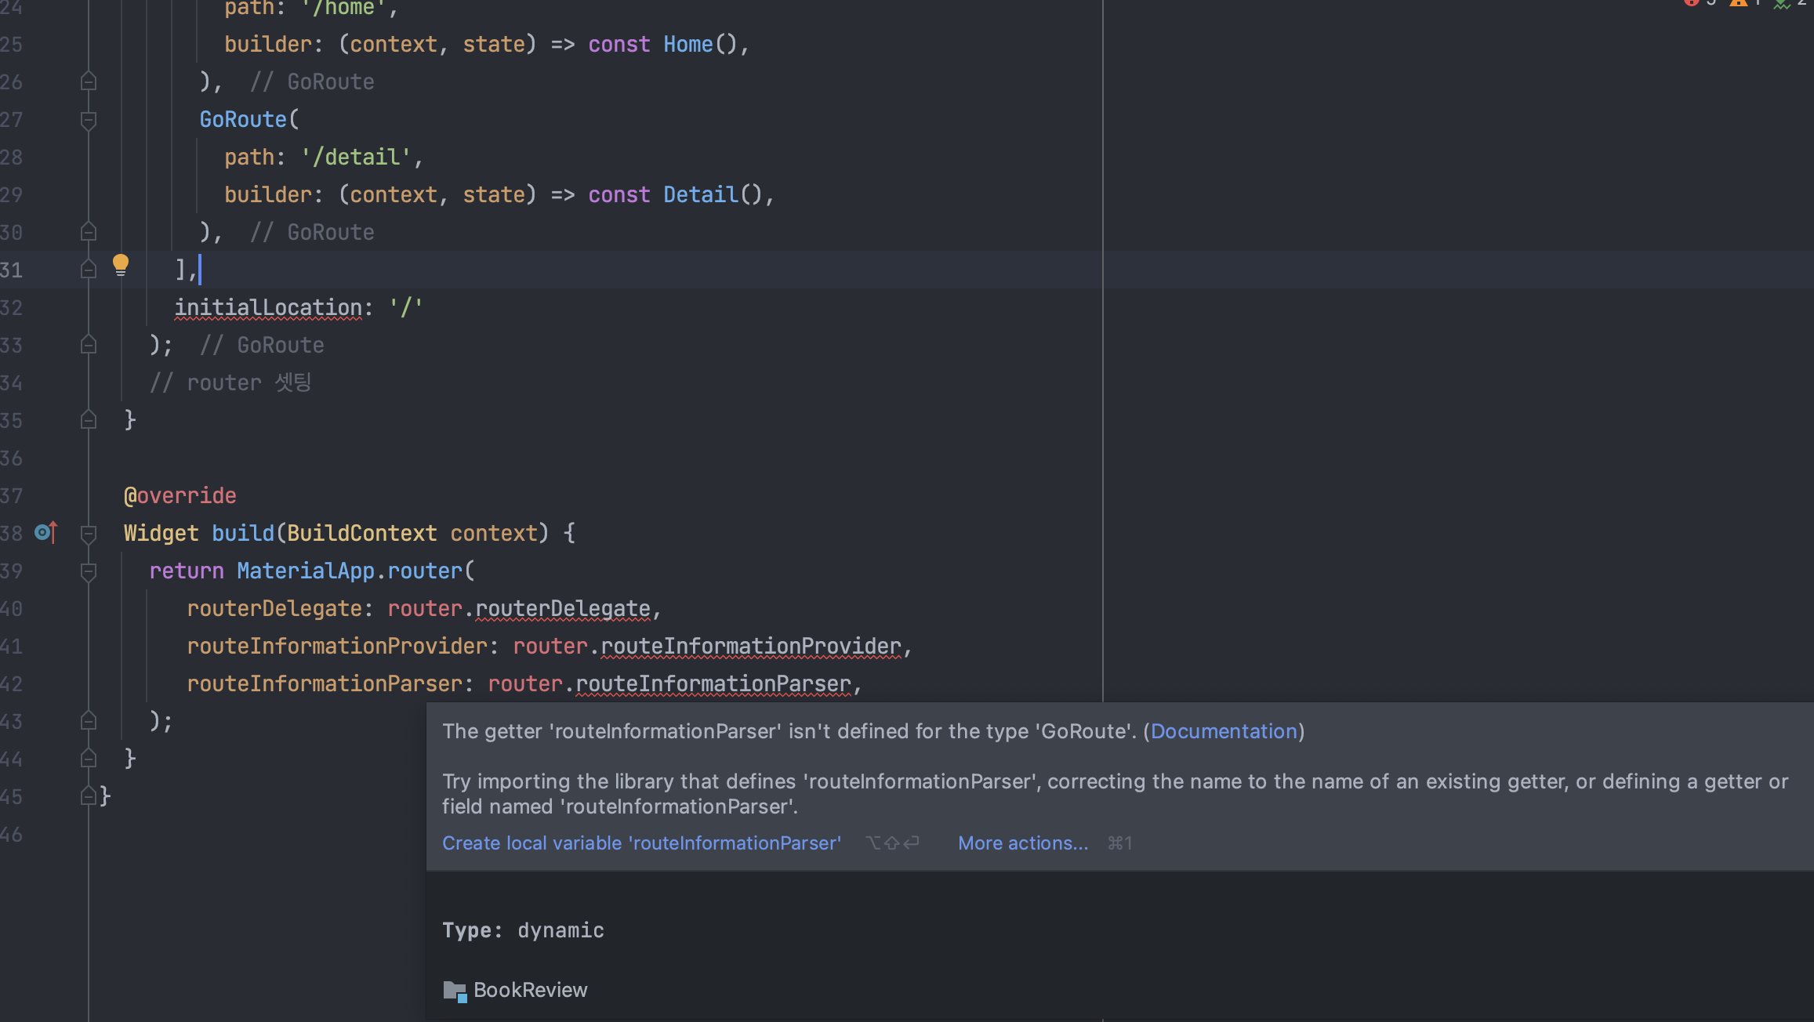Click the routerDelegate: parameter label on line 40
This screenshot has width=1814, height=1022.
point(280,608)
